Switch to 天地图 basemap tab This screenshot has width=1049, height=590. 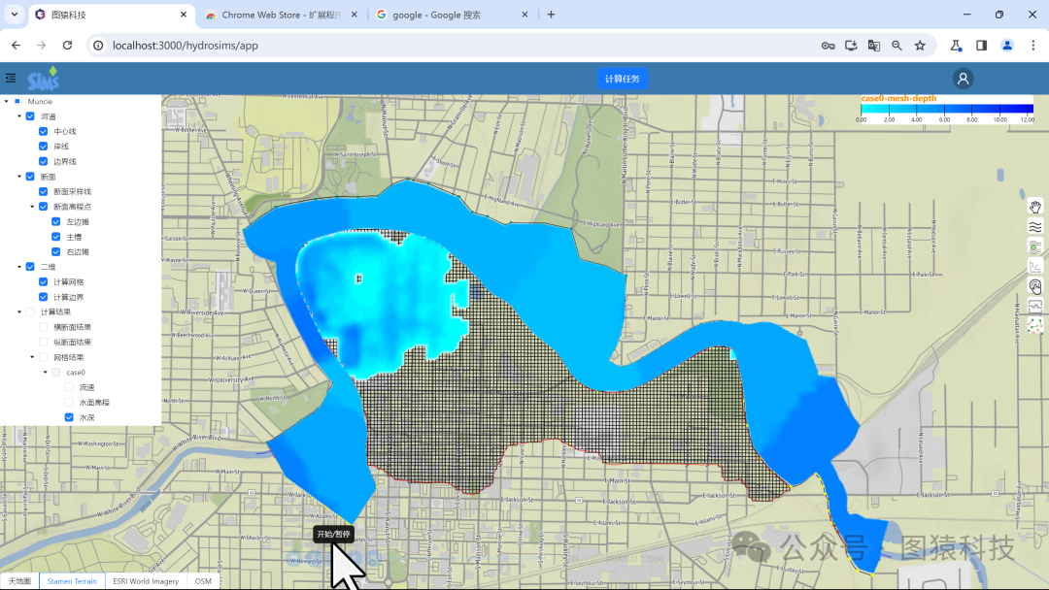[19, 581]
